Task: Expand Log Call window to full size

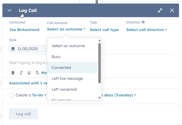Action: click(160, 10)
